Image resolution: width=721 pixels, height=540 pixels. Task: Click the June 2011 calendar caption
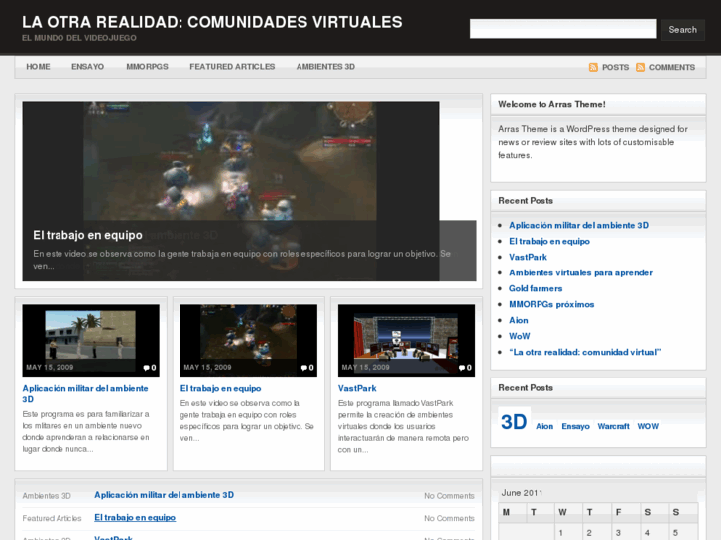pos(522,493)
